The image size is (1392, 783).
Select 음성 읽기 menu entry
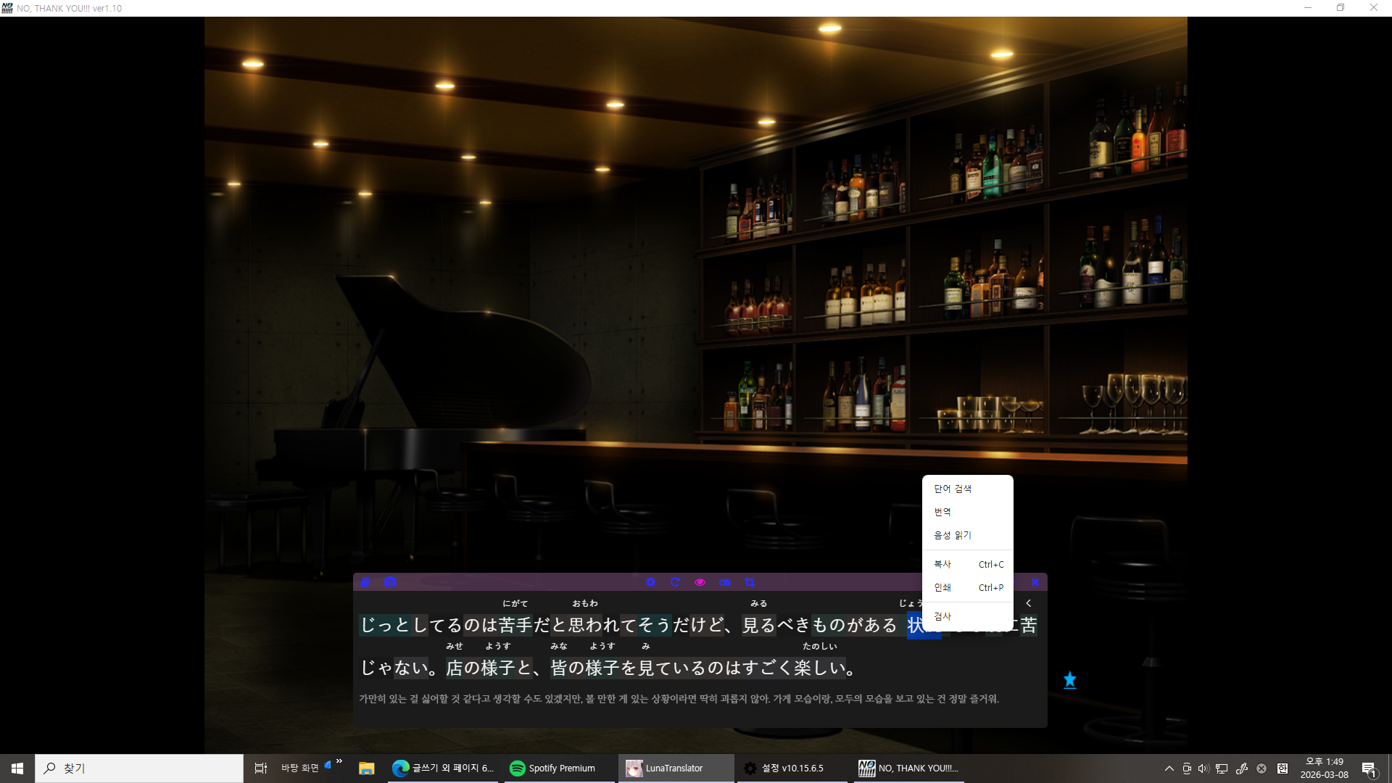click(953, 535)
